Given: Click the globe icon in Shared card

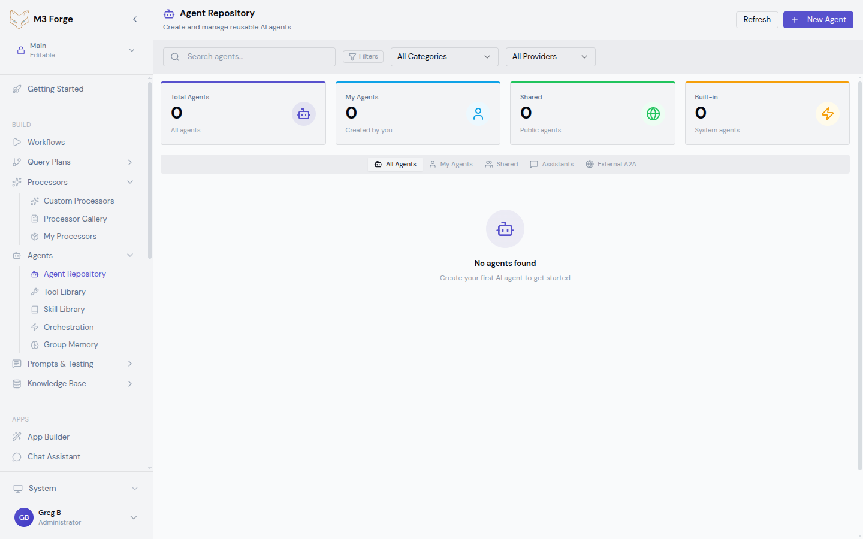Looking at the screenshot, I should 653,114.
